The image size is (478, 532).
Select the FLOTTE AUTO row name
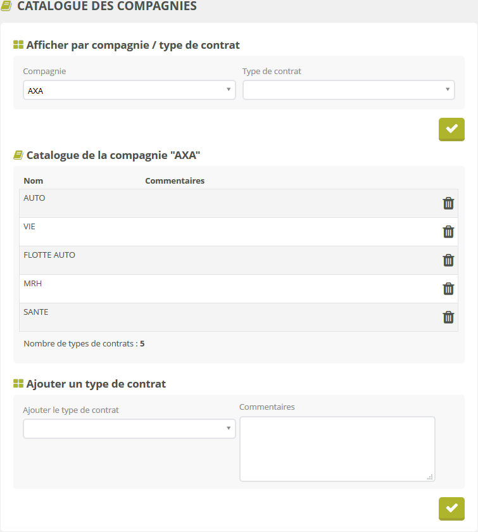pos(49,255)
